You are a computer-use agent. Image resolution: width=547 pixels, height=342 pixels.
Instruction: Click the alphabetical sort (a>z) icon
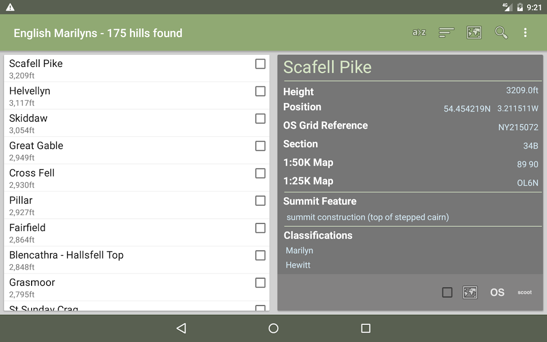419,33
